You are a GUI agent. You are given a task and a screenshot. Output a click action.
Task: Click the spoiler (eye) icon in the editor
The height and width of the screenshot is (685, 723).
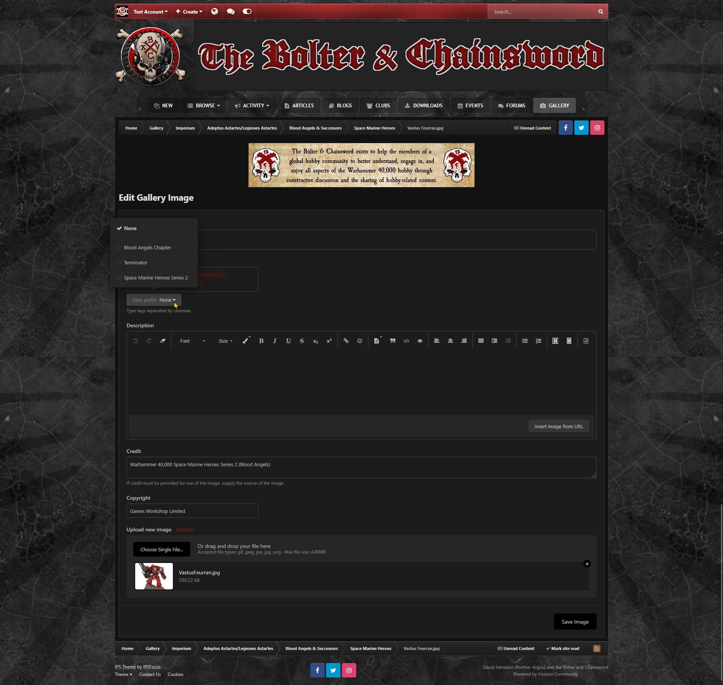point(419,341)
